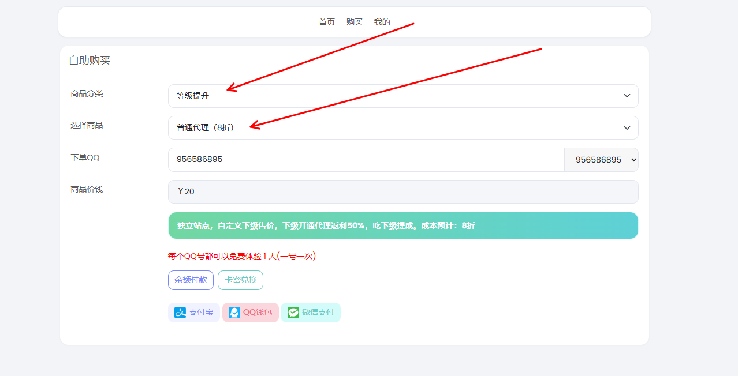
Task: Click the Alipay (支付宝) payment icon
Action: (x=180, y=313)
